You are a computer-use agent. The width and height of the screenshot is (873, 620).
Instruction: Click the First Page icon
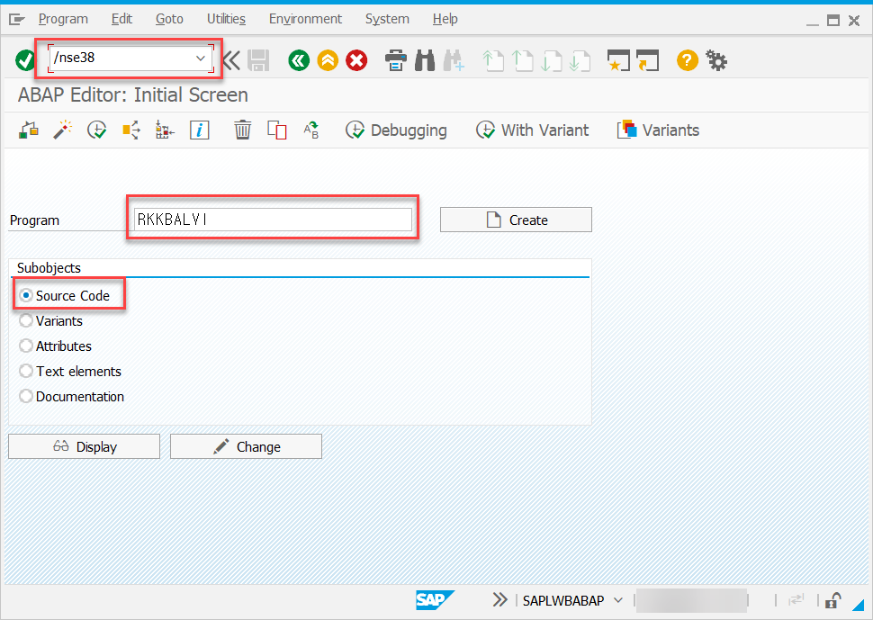493,60
